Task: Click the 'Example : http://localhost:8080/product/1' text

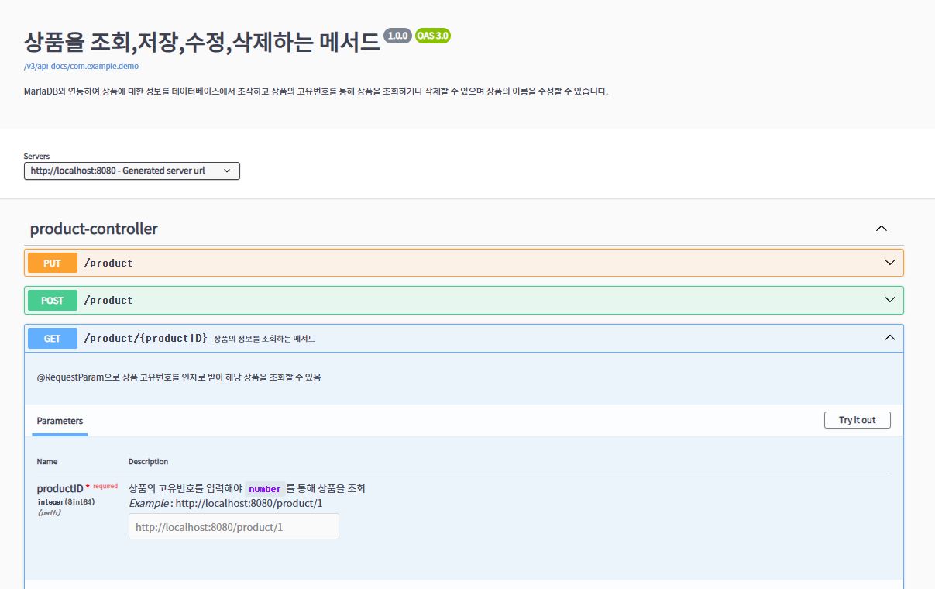Action: tap(225, 503)
